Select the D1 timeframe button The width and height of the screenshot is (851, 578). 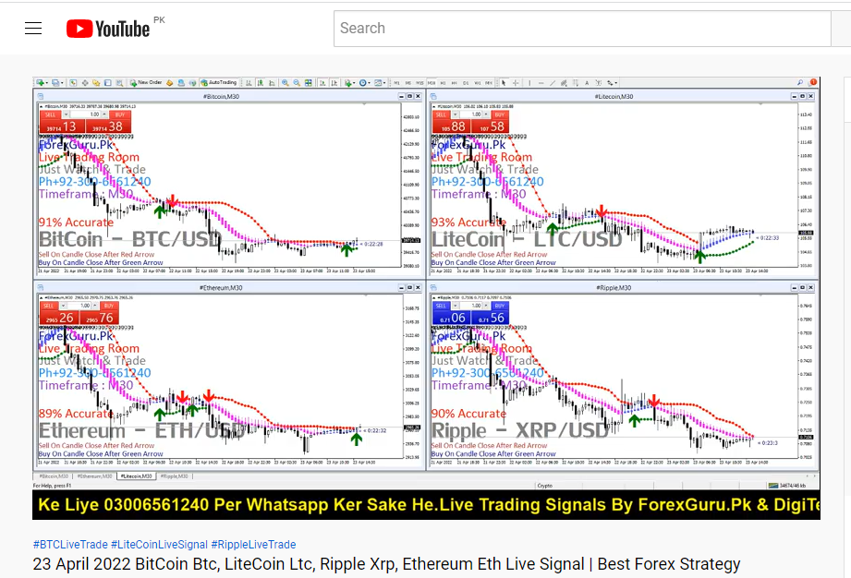[466, 83]
